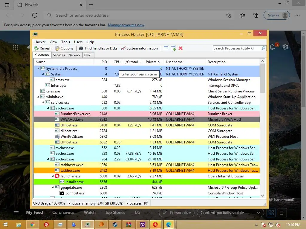Open Edge notifications bell icon
The height and width of the screenshot is (229, 306).
pos(273,47)
